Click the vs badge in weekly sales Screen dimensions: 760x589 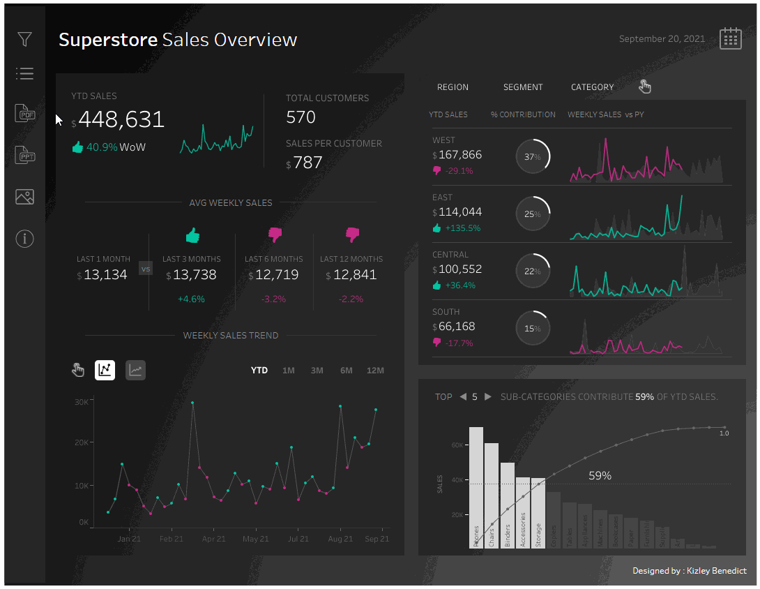pyautogui.click(x=146, y=269)
